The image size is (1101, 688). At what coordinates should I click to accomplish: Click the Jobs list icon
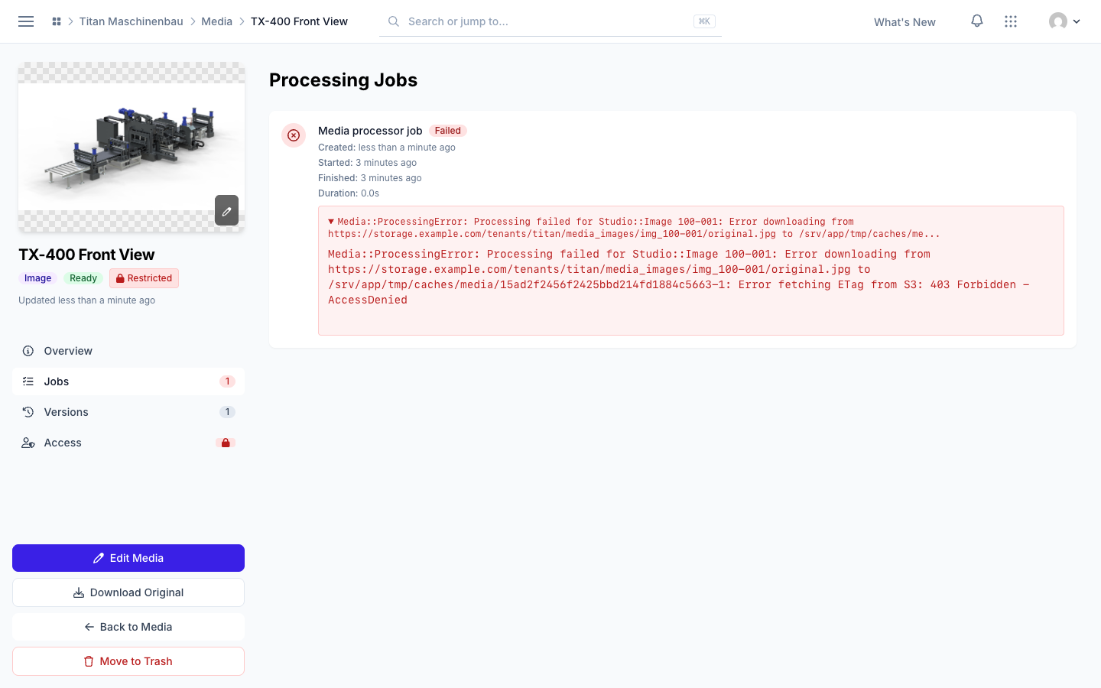28,381
